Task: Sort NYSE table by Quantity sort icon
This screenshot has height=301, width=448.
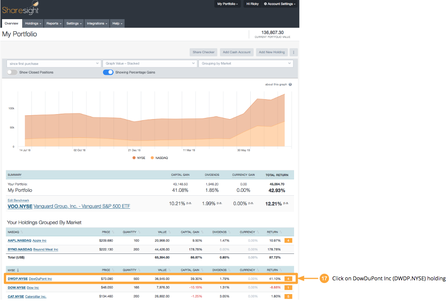Action: [139, 270]
